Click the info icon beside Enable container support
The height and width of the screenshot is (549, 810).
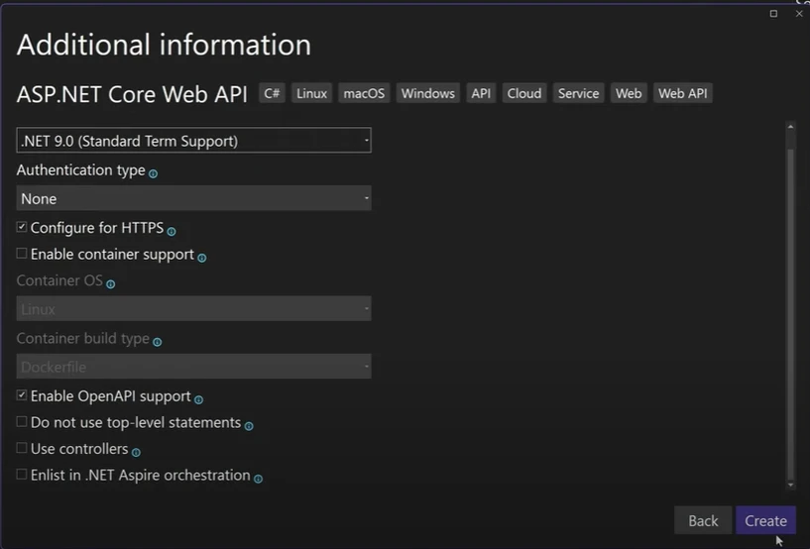[202, 258]
